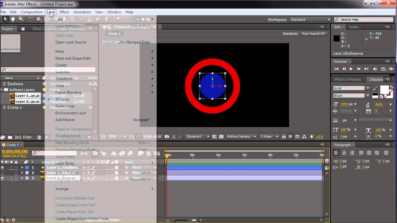Image resolution: width=397 pixels, height=223 pixels.
Task: Open the show channel RGB icon
Action: point(180,137)
